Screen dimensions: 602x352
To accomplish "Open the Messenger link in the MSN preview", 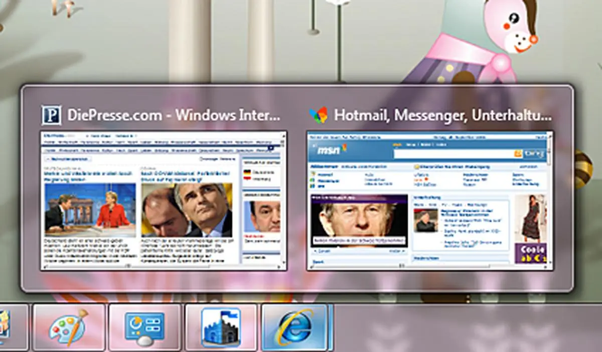I will 329,180.
